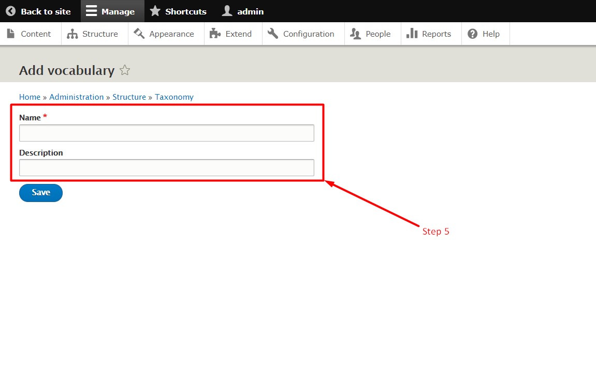Click the Appearance paintbrush icon
Image resolution: width=596 pixels, height=372 pixels.
click(139, 34)
